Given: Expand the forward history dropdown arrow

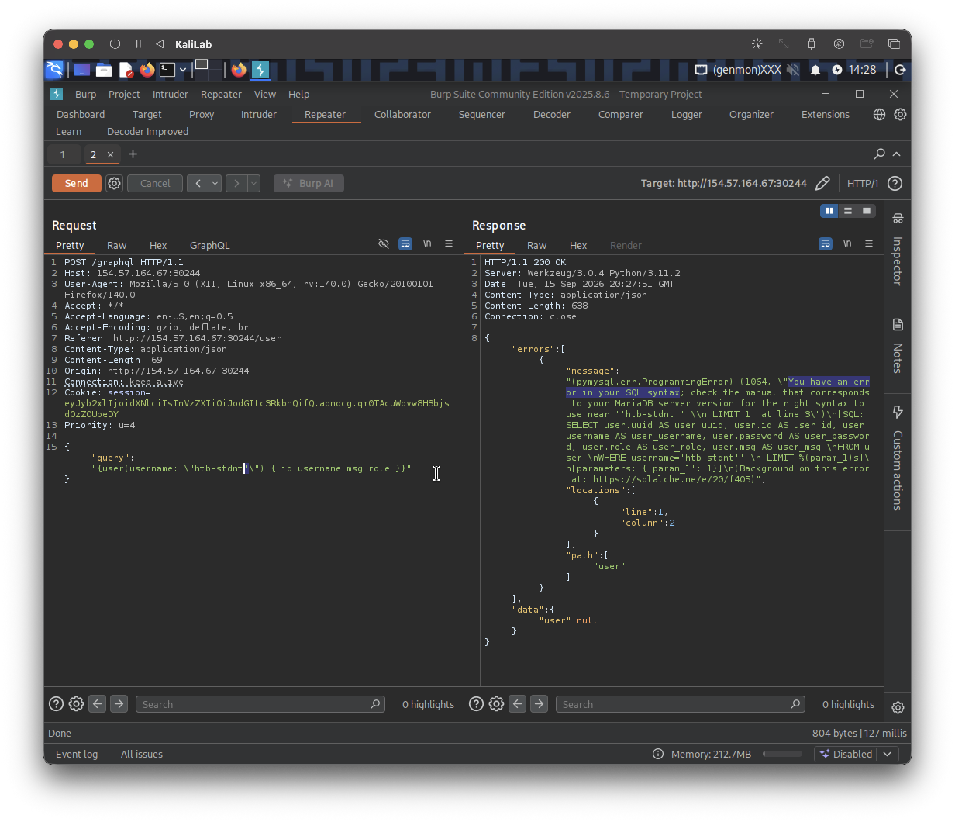Looking at the screenshot, I should click(x=253, y=183).
